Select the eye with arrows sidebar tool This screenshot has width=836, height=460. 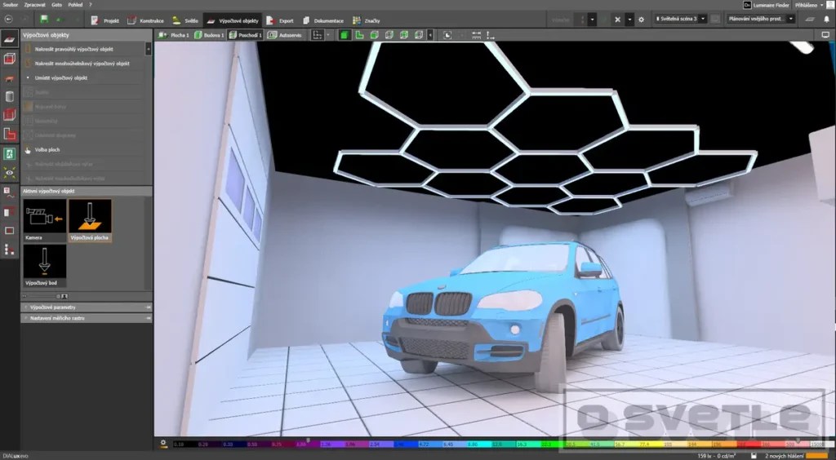coord(9,173)
